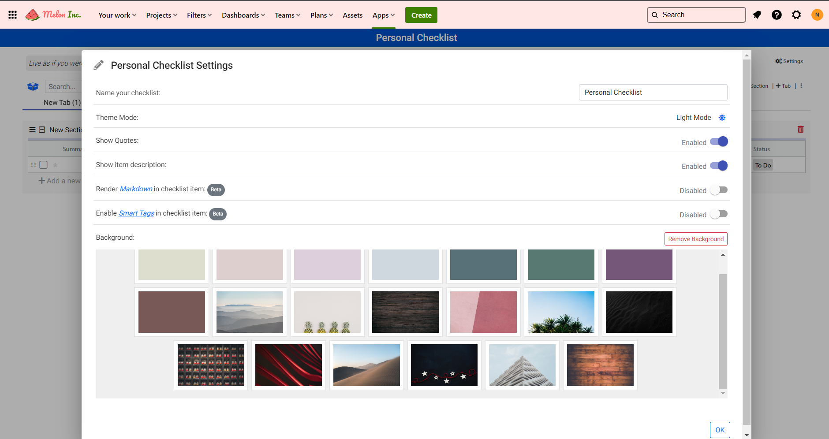Viewport: 829px width, 439px height.
Task: Click the red delete section trash icon
Action: 800,129
